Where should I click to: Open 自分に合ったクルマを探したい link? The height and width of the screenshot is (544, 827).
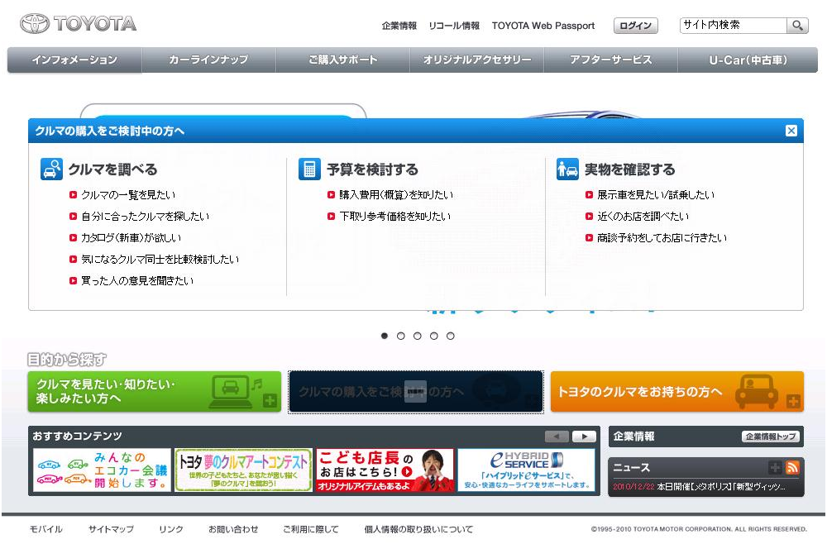click(145, 216)
